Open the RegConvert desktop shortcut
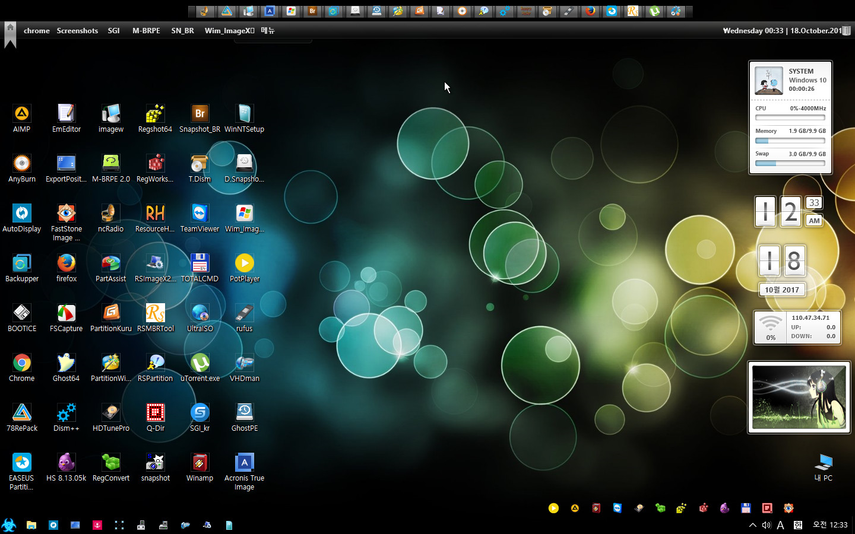This screenshot has height=534, width=855. [111, 468]
